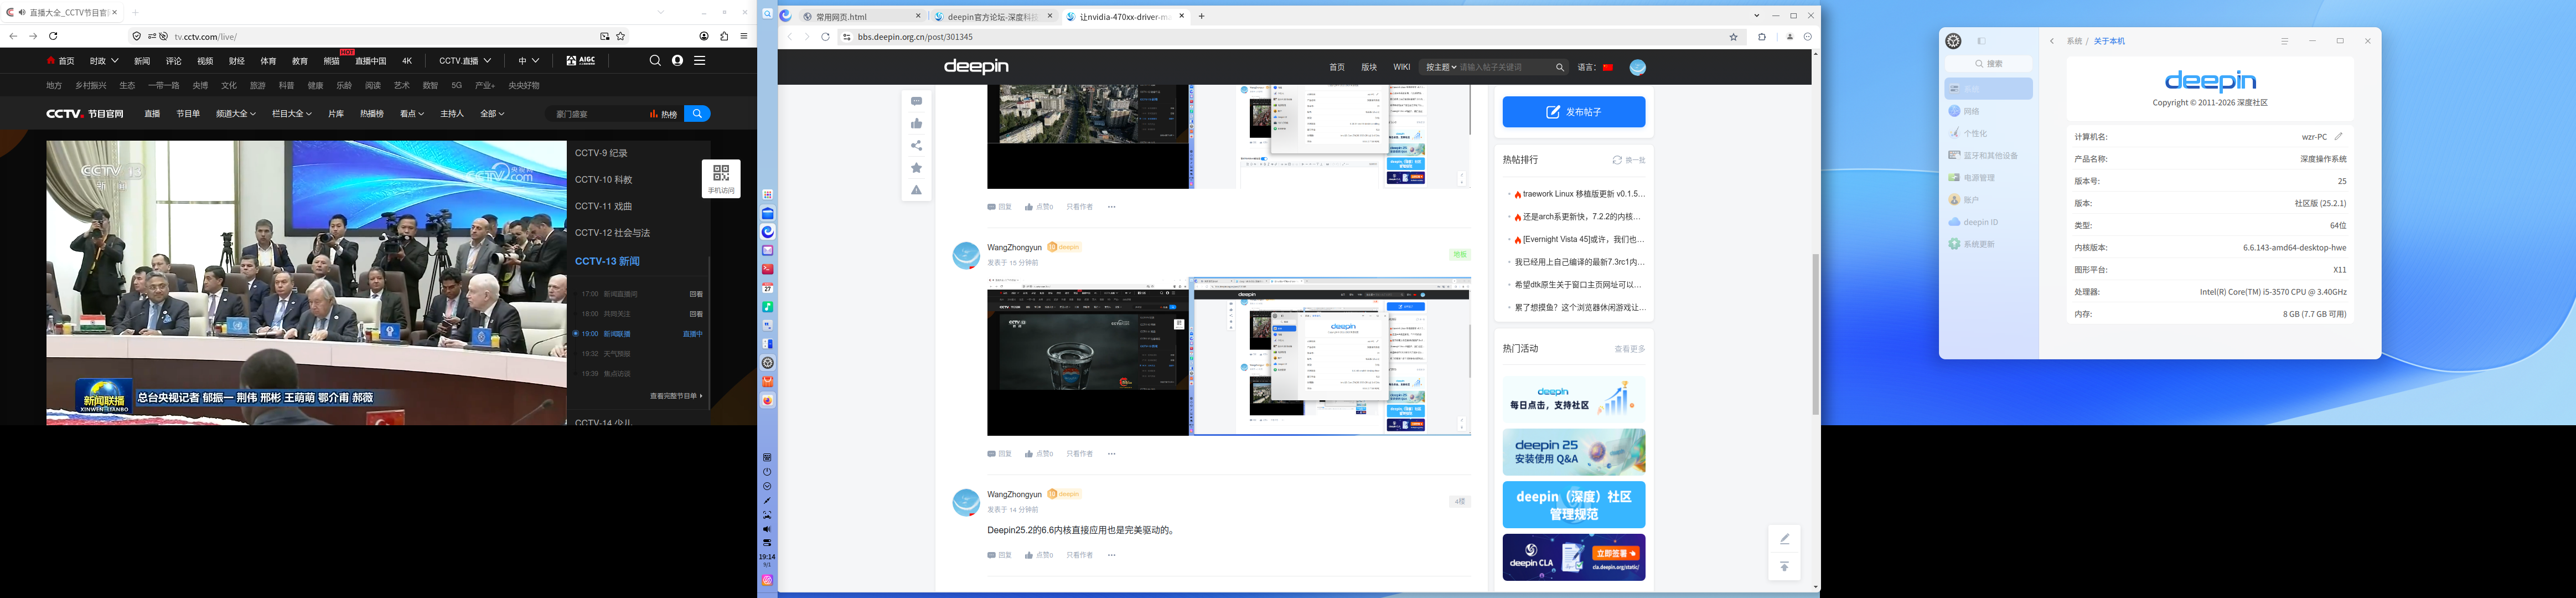
Task: Reload the tv.cctv.com page
Action: tap(53, 36)
